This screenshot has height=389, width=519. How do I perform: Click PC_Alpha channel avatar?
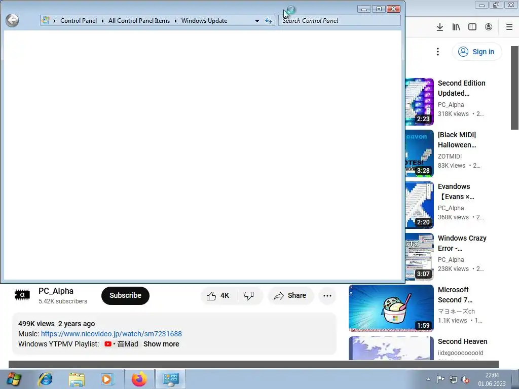pos(22,295)
